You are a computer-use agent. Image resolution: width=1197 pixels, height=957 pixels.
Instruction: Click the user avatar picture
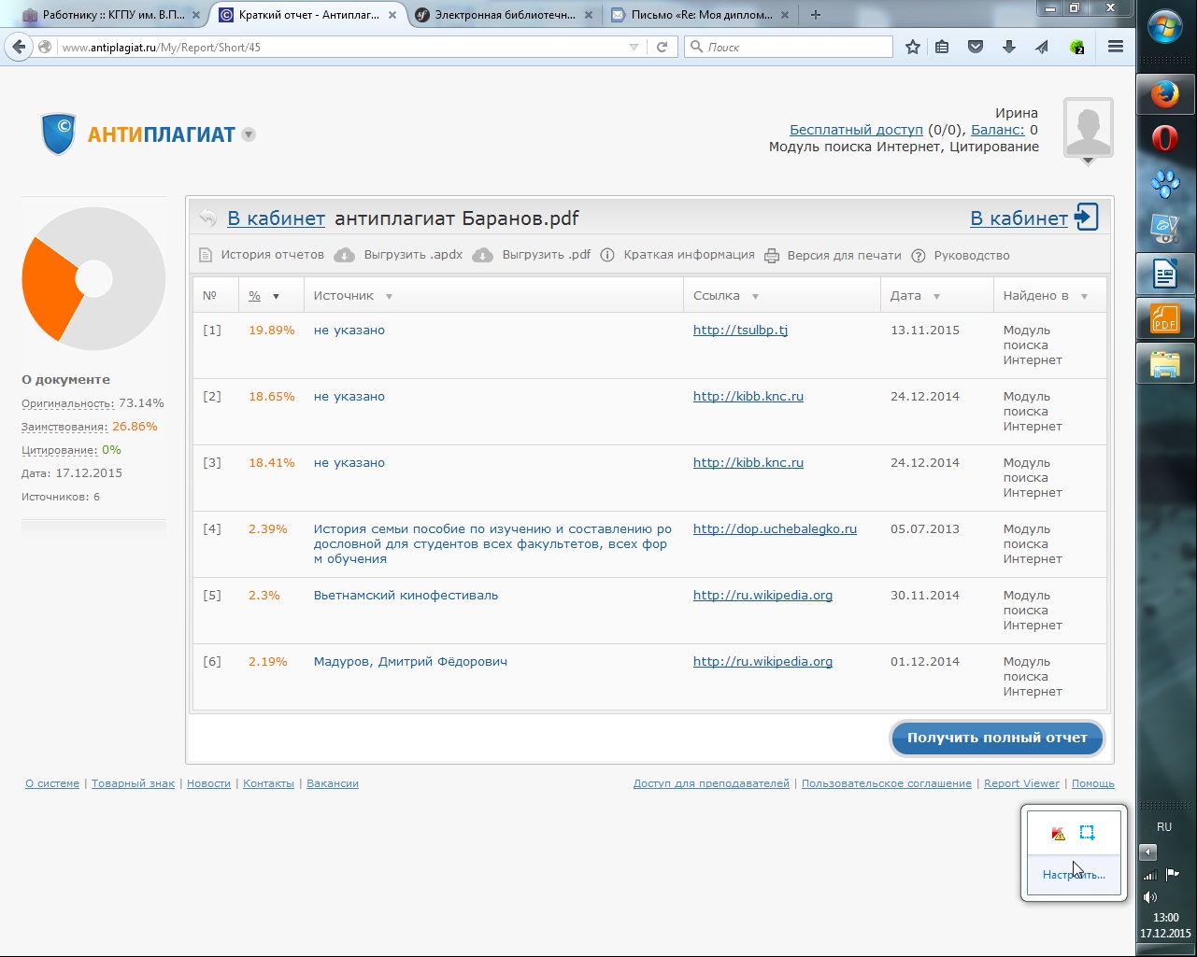click(x=1088, y=128)
